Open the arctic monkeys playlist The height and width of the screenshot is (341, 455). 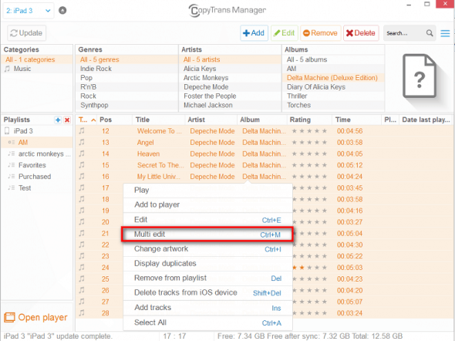click(x=36, y=154)
